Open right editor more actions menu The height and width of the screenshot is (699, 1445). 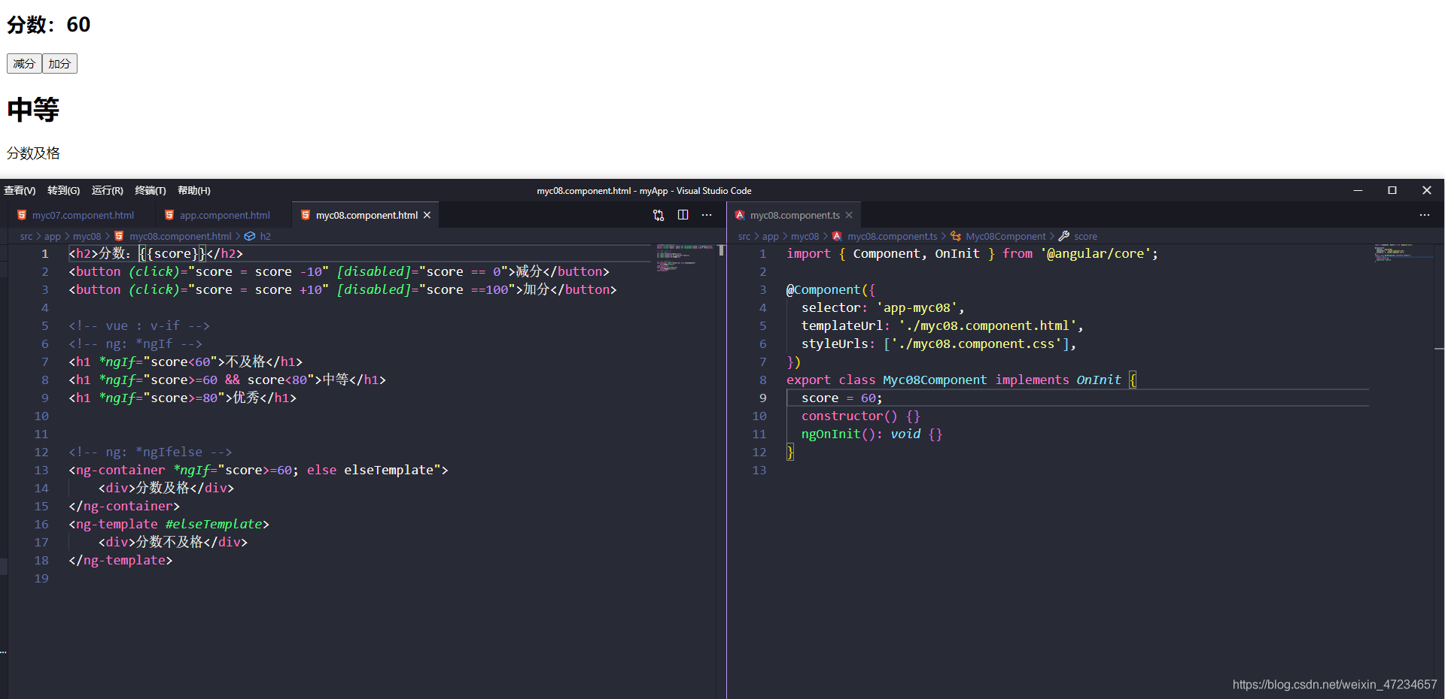click(1425, 215)
